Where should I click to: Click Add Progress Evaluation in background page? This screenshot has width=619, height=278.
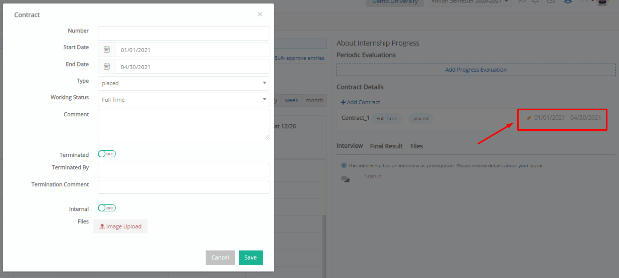coord(476,70)
